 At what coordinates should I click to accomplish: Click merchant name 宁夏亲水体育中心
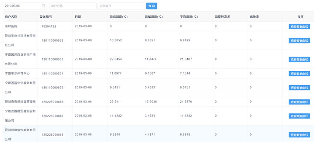coord(17,73)
